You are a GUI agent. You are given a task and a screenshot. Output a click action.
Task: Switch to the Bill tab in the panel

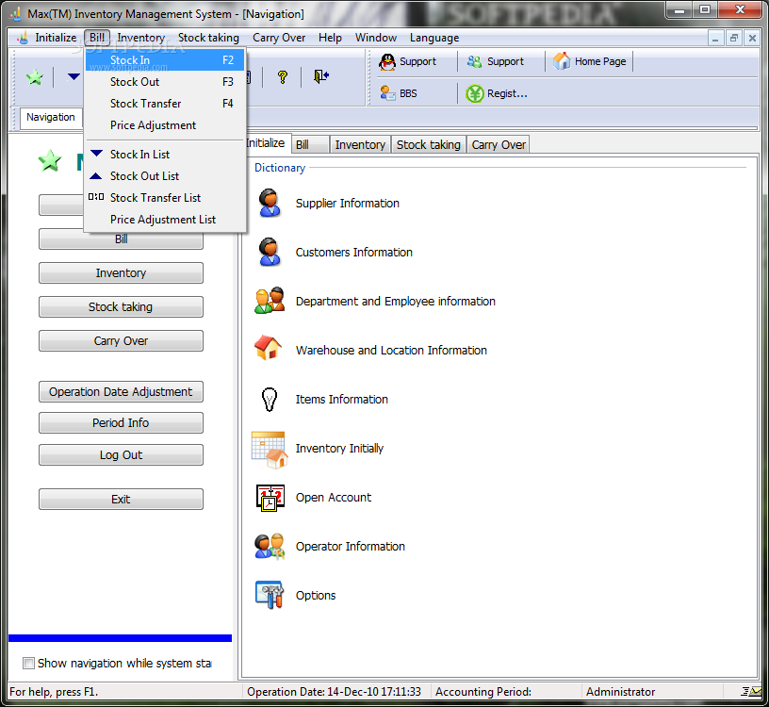[x=310, y=145]
